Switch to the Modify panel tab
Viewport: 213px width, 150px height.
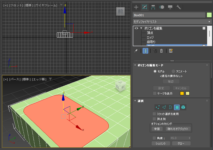[145, 7]
